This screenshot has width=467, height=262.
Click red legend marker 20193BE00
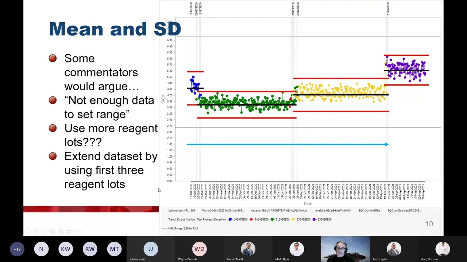click(x=251, y=219)
